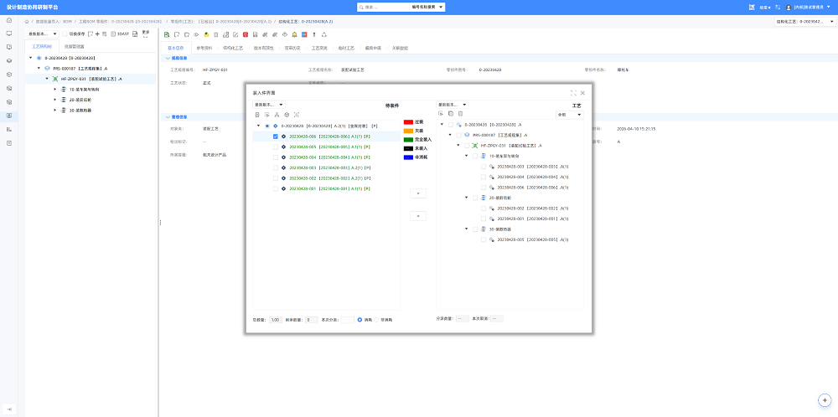Click the 总数量 field showing 1.00
Screen dimensions: 838x417
coord(276,319)
